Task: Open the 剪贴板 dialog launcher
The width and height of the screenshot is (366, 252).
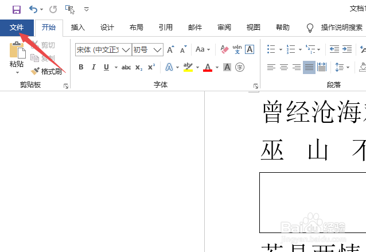Action: (x=66, y=86)
